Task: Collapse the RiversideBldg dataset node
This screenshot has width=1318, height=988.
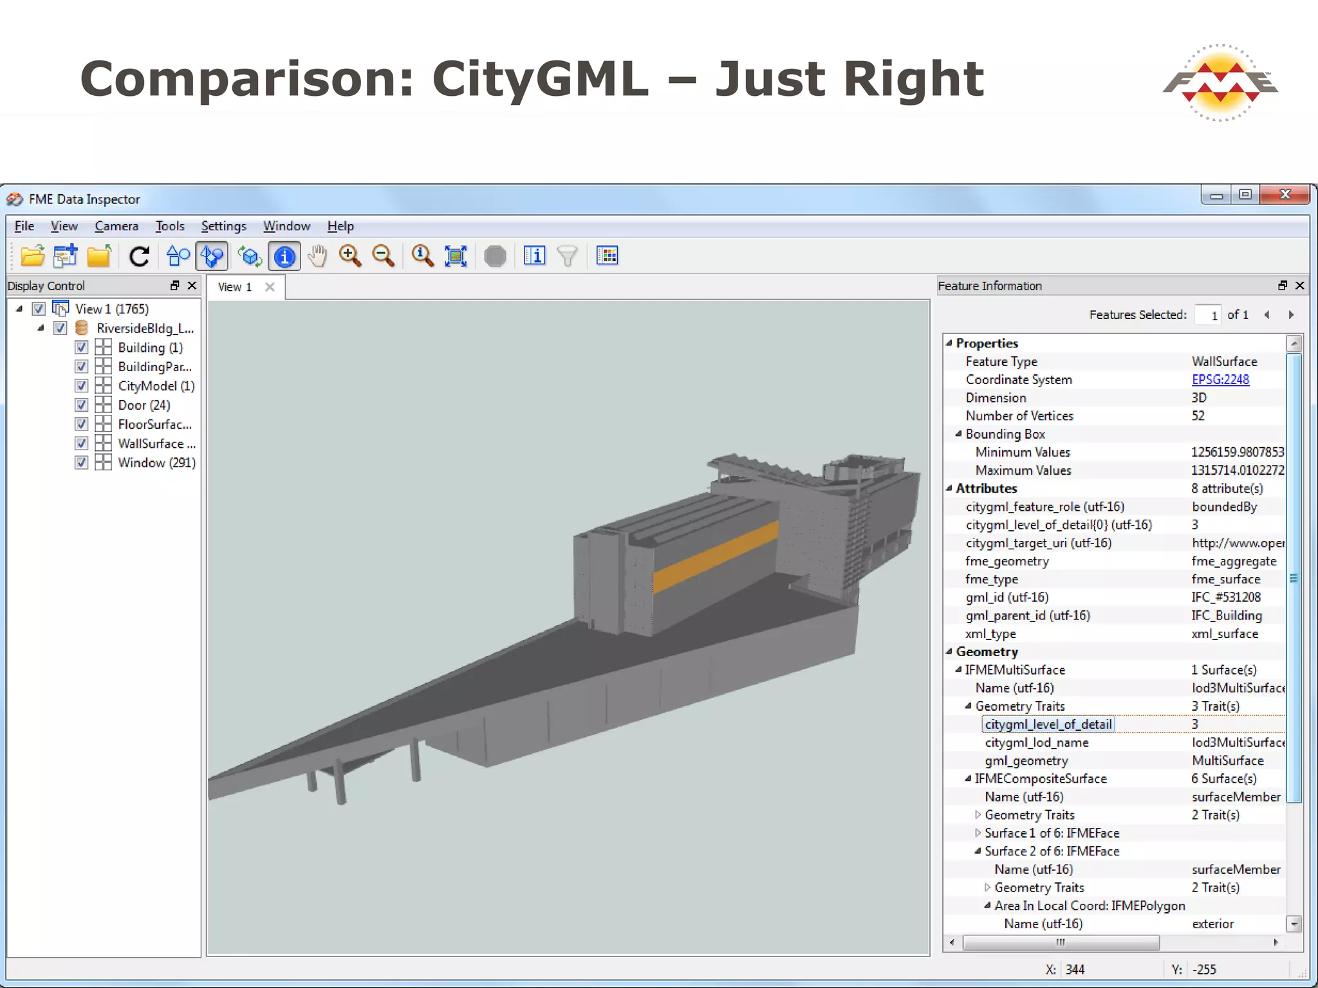Action: coord(41,328)
